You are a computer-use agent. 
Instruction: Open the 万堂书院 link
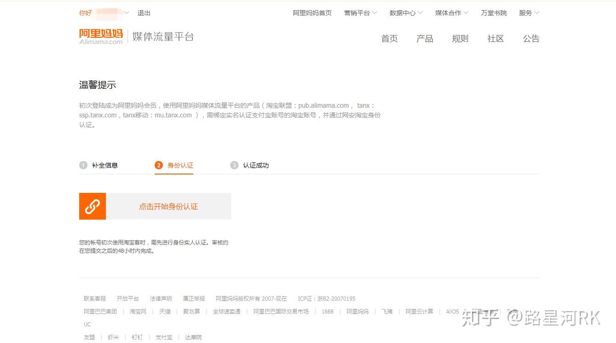[494, 13]
